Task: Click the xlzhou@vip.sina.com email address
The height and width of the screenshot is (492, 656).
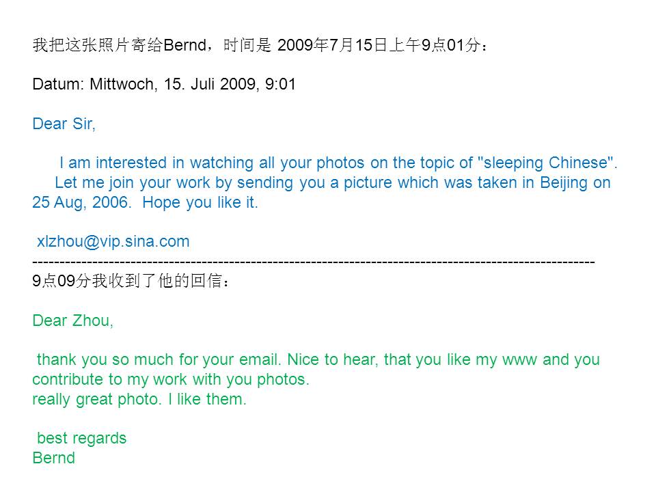Action: tap(113, 242)
